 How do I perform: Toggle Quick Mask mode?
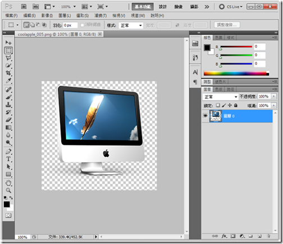[x=8, y=215]
